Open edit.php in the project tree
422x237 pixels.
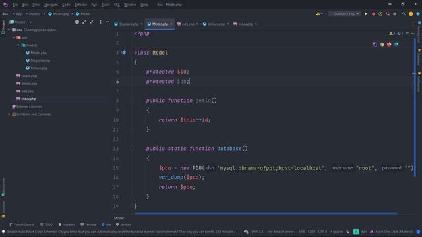pyautogui.click(x=25, y=92)
